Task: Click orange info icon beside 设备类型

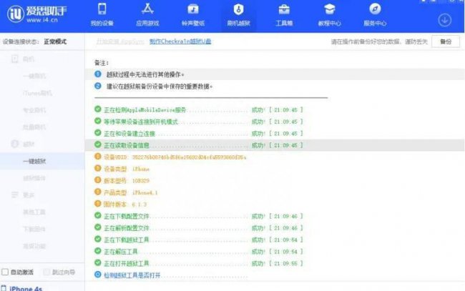Action: tap(98, 168)
